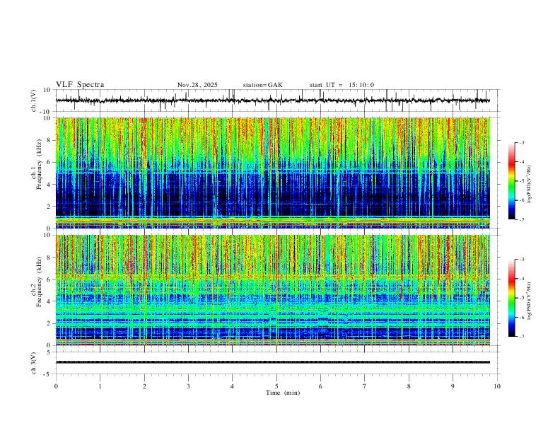Click the '8' kHz tick on ch.2 spectrogram
Screen dimensions: 560x433
[x=49, y=258]
